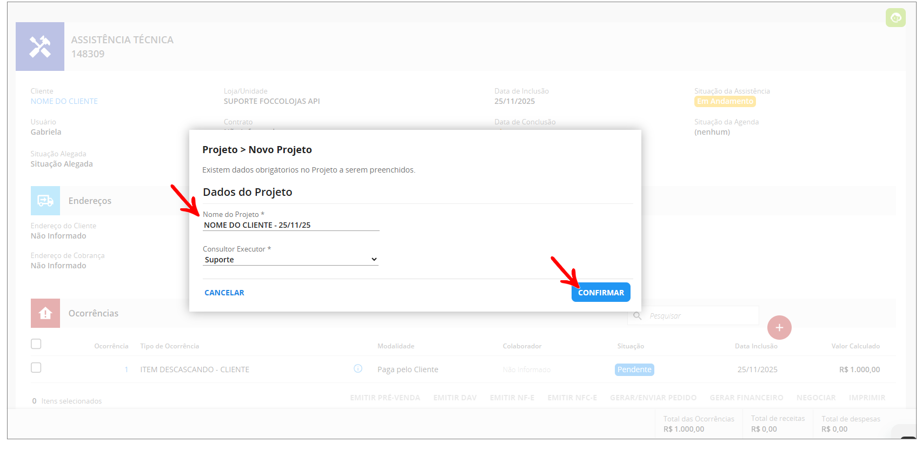The image size is (922, 449).
Task: Click the Não Informado collaborator cell
Action: coord(527,369)
